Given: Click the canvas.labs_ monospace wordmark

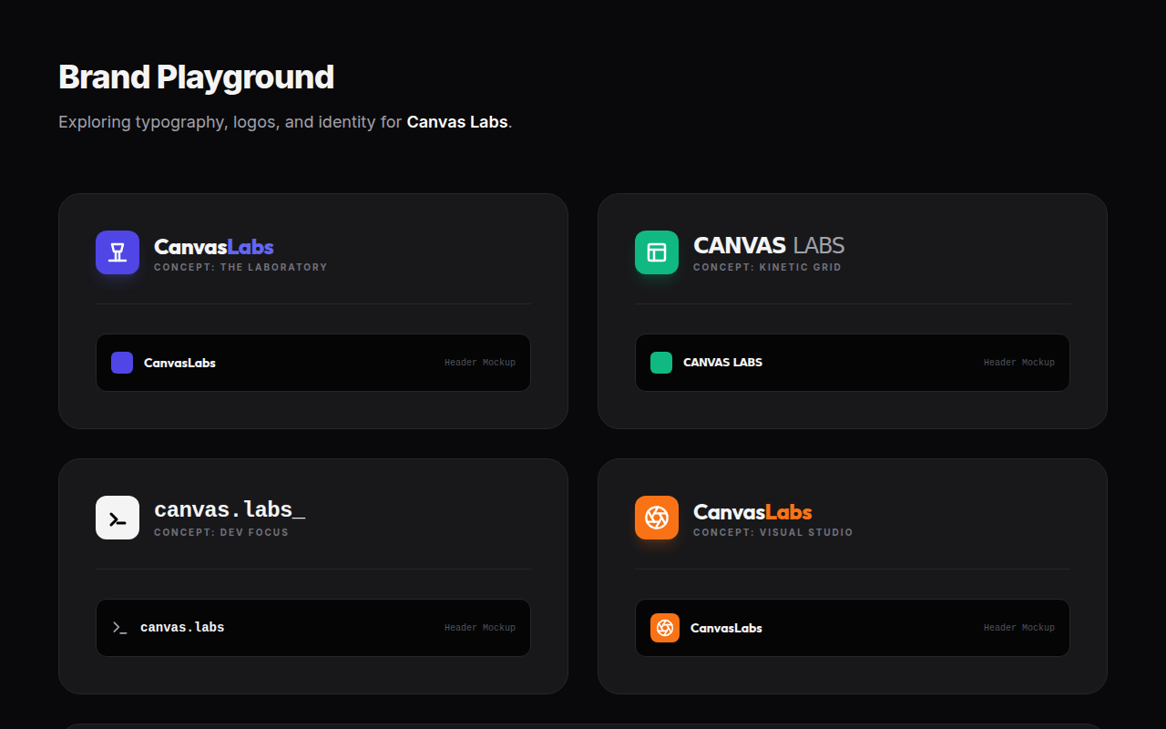Looking at the screenshot, I should point(230,510).
